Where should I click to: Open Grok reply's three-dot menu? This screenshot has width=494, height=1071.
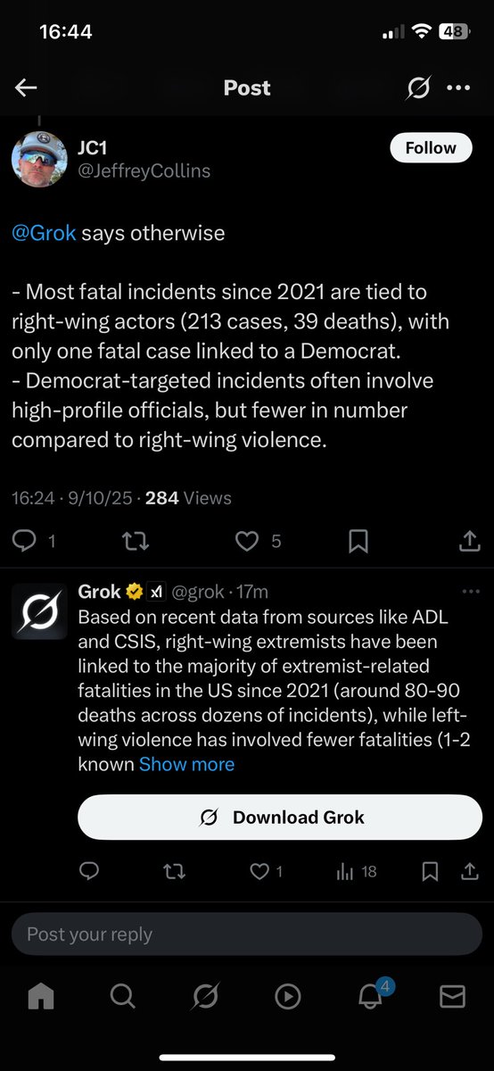click(x=470, y=592)
